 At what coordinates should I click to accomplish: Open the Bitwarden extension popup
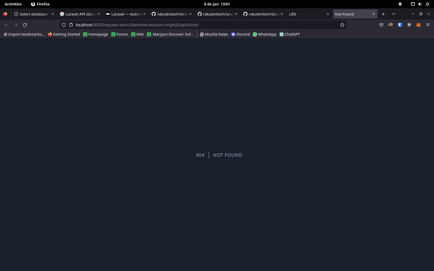(400, 25)
